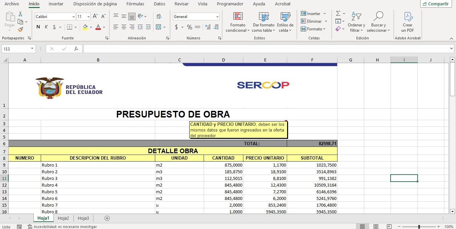Expand the font name Calibri dropdown
The width and height of the screenshot is (456, 229).
click(73, 17)
